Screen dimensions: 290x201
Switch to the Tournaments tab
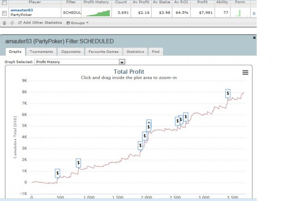[x=41, y=51]
